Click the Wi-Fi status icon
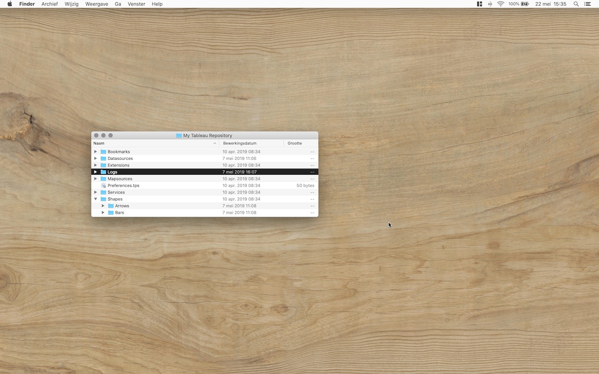 [501, 4]
